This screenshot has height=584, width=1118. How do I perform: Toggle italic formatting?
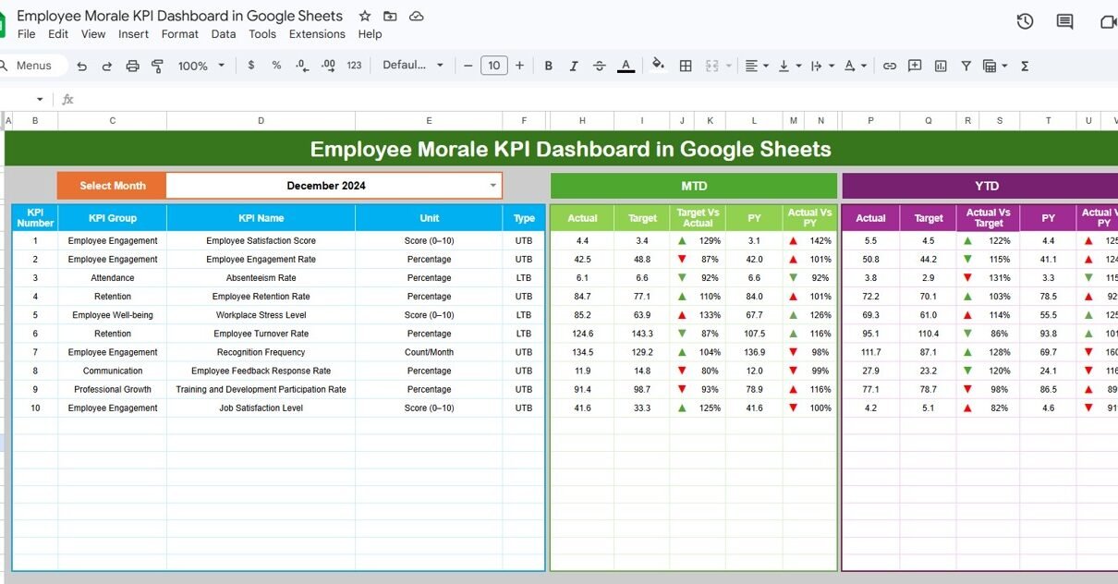[574, 66]
